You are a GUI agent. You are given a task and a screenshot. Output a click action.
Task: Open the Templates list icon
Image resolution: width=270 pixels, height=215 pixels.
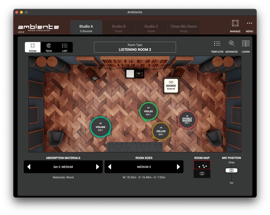pyautogui.click(x=217, y=44)
